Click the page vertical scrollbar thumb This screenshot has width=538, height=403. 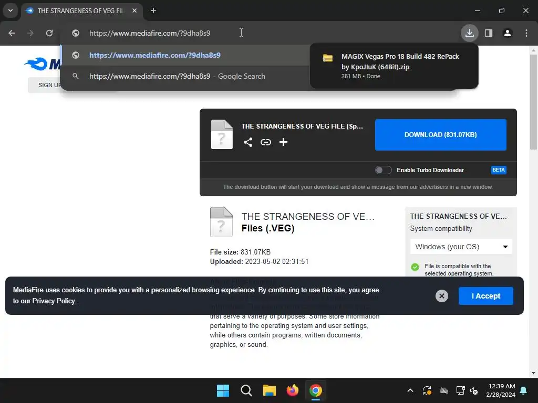click(533, 102)
